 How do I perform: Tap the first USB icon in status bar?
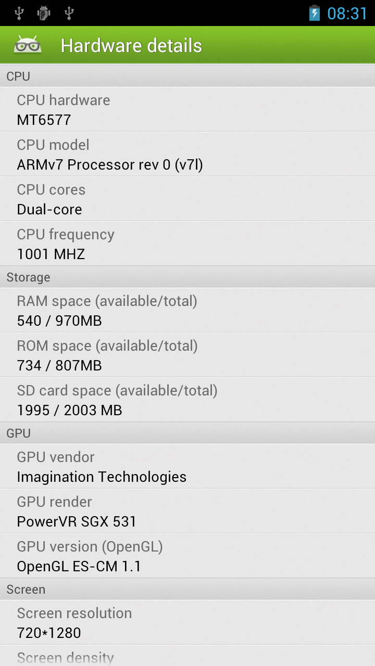click(19, 13)
